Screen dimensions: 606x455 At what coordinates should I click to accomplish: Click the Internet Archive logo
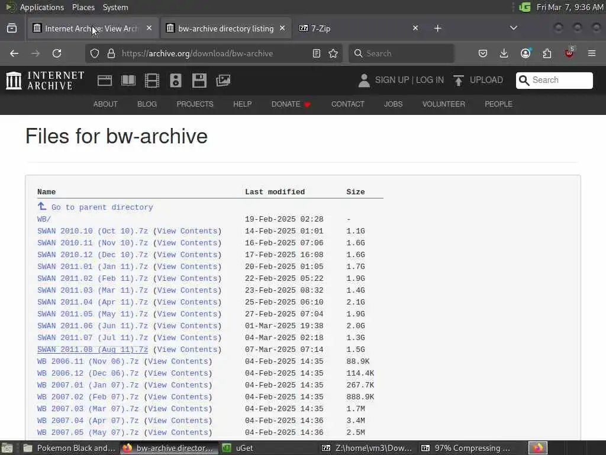click(x=45, y=81)
